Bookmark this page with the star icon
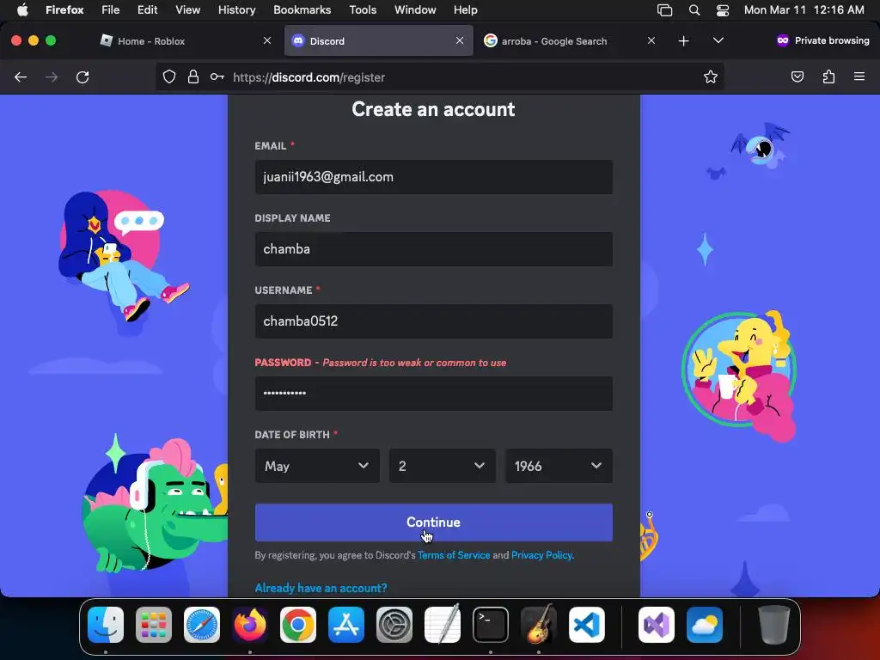Screen dimensions: 880x660 pyautogui.click(x=711, y=76)
